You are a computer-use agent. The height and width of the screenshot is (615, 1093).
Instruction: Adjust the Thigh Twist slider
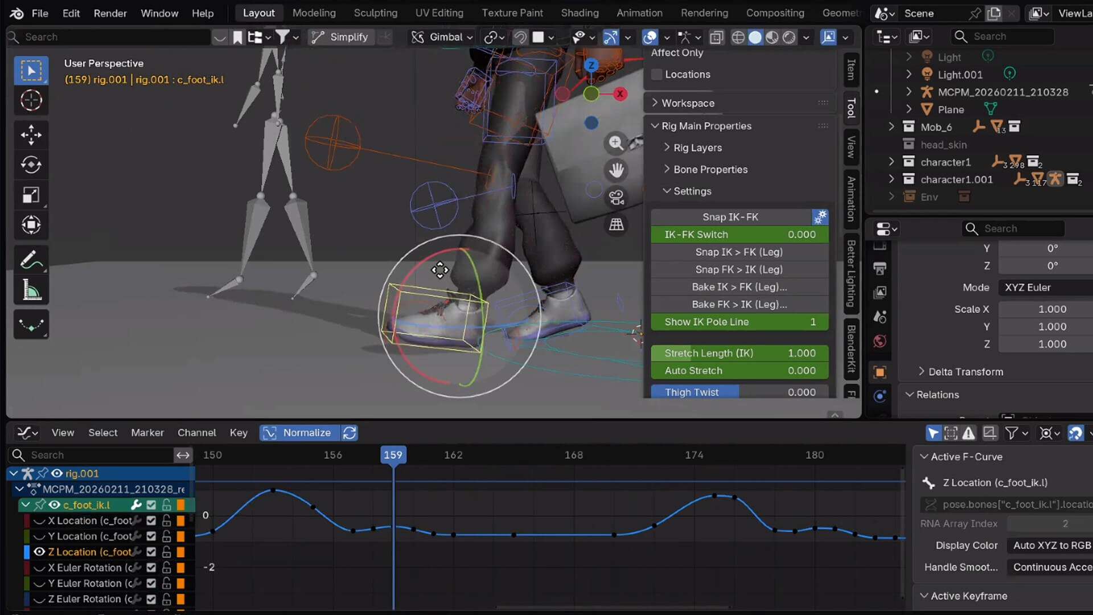click(x=739, y=392)
